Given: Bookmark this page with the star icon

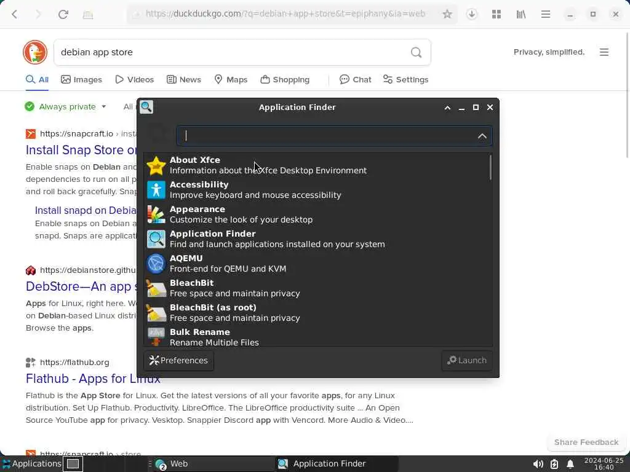Looking at the screenshot, I should [x=447, y=15].
